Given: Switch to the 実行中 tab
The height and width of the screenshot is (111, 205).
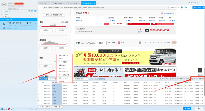Looking at the screenshot, I should [58, 3].
